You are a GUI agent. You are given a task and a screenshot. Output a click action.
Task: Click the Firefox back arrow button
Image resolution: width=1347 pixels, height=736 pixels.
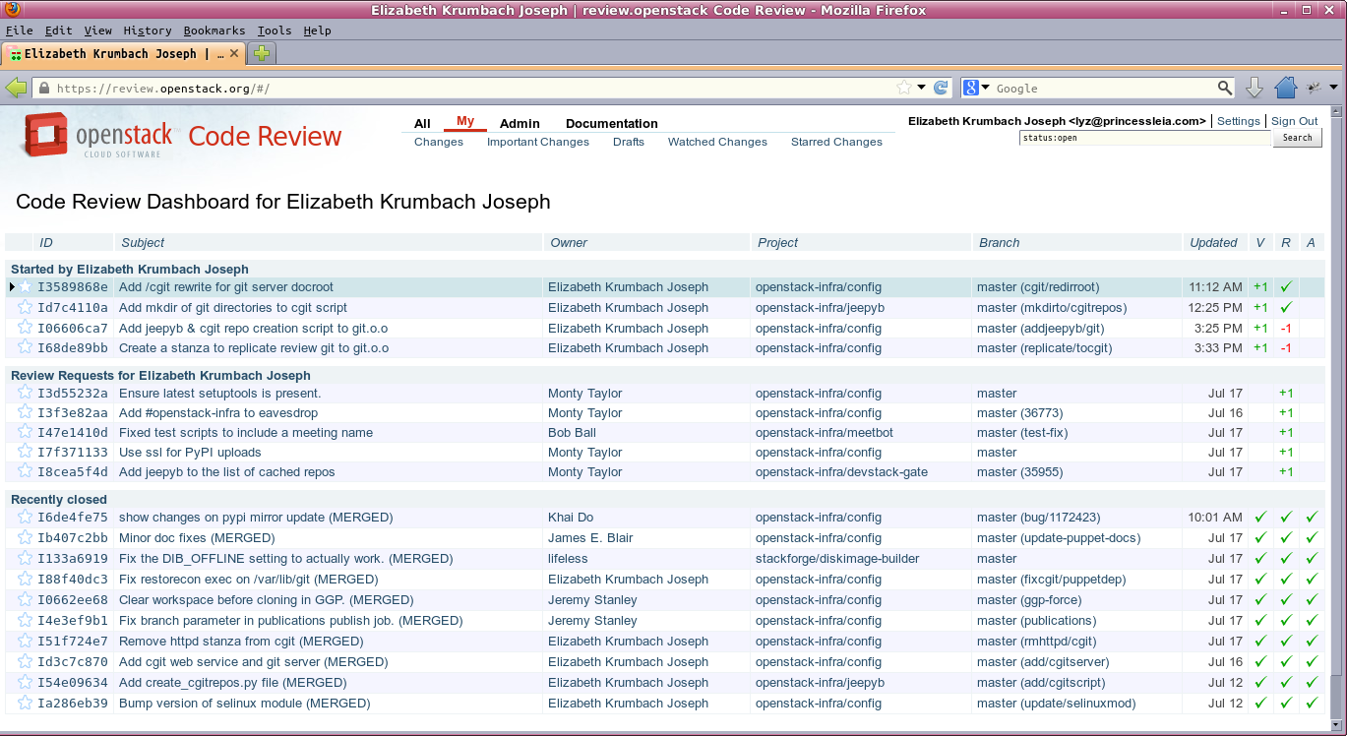(x=16, y=89)
